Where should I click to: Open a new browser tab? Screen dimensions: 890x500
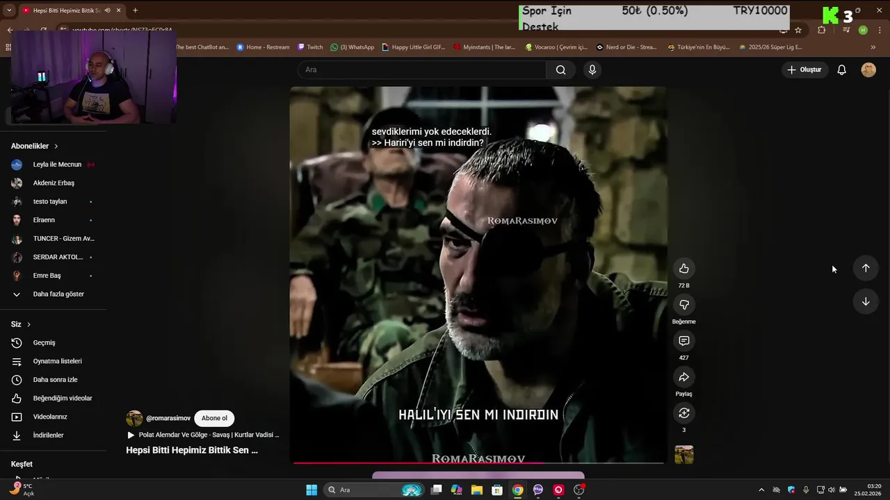135,10
